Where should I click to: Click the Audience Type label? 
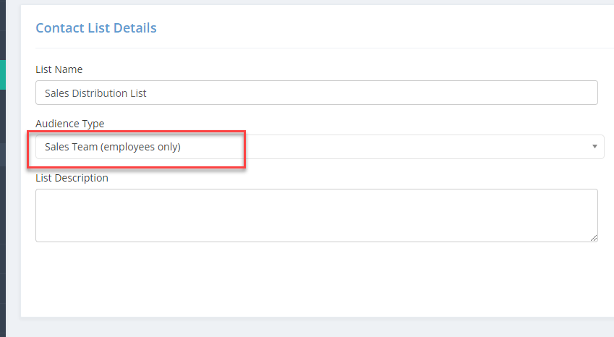click(69, 124)
